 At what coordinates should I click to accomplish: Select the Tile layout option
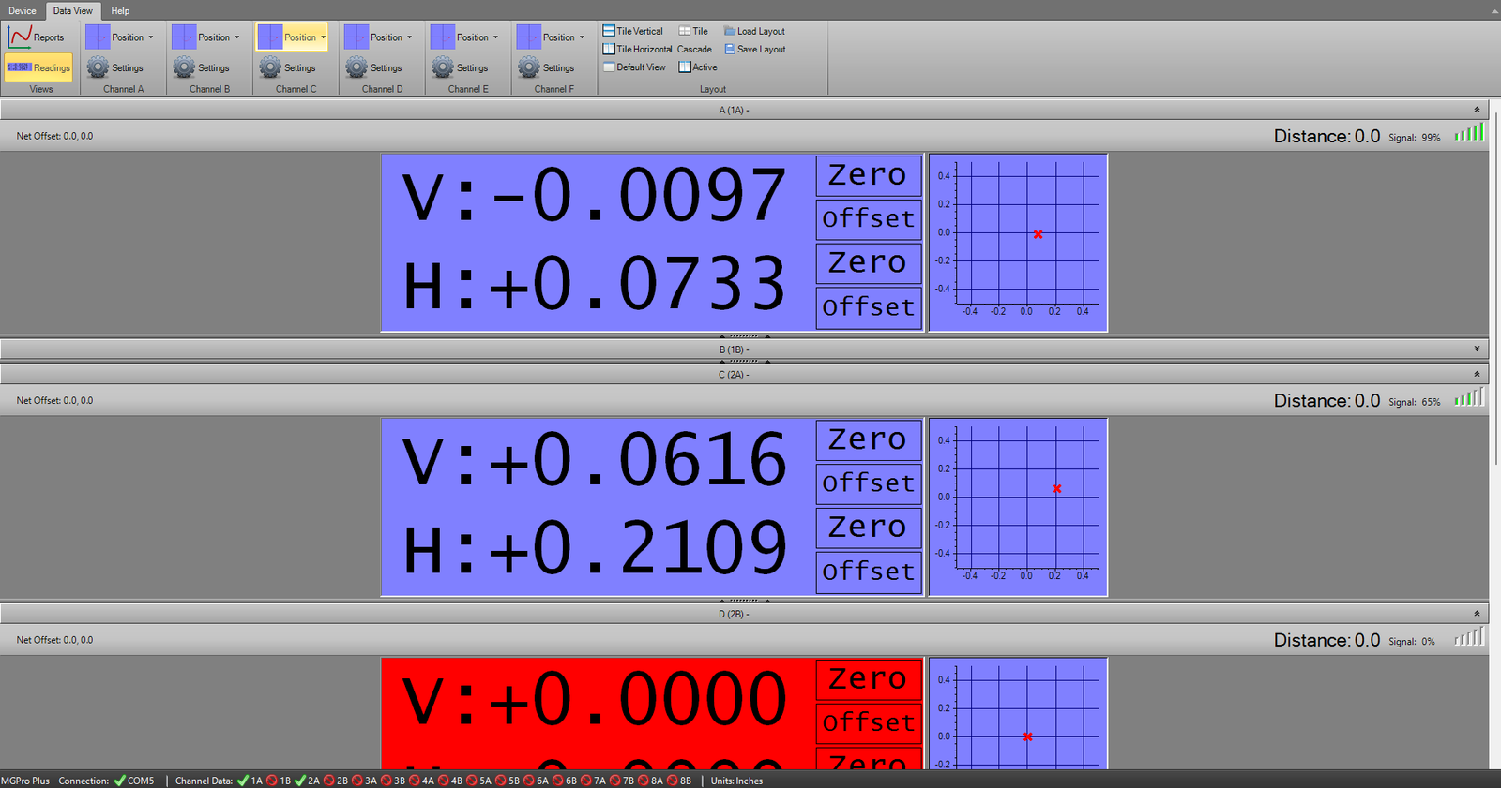tap(693, 31)
